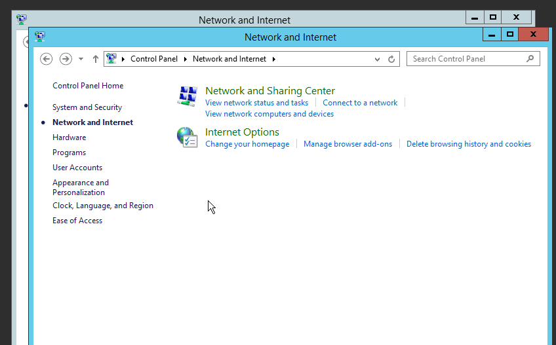Open Clock, Language, and Region category
The image size is (556, 345).
[x=103, y=206]
